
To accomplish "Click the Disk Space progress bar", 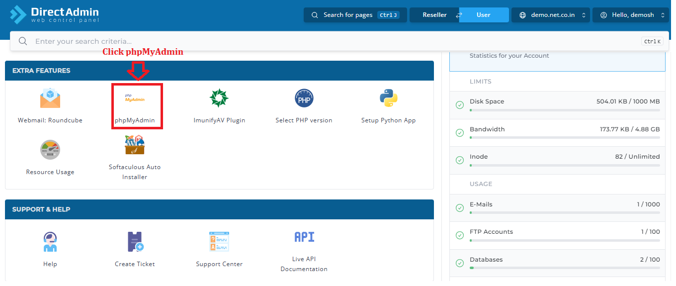I will pos(565,110).
